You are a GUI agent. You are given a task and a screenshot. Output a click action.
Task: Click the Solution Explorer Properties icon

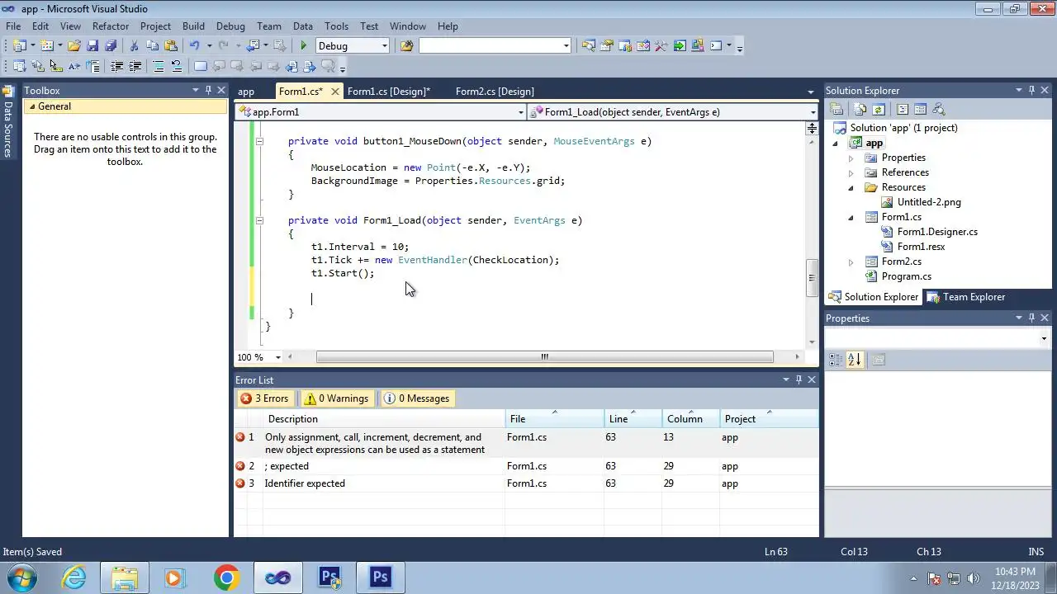tap(837, 109)
